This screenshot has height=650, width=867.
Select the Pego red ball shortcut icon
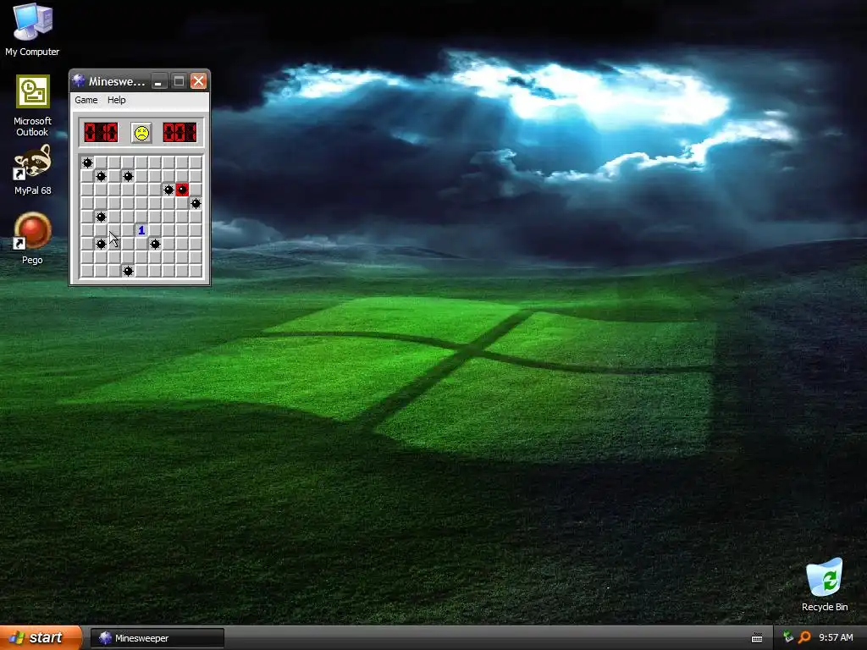(x=33, y=238)
